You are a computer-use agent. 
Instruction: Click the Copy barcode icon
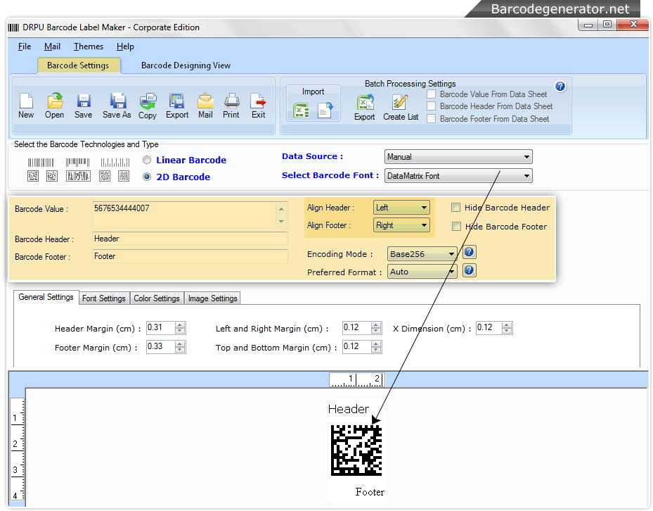click(x=148, y=102)
